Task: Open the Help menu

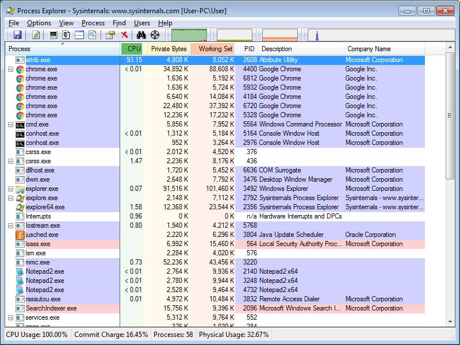Action: click(165, 23)
